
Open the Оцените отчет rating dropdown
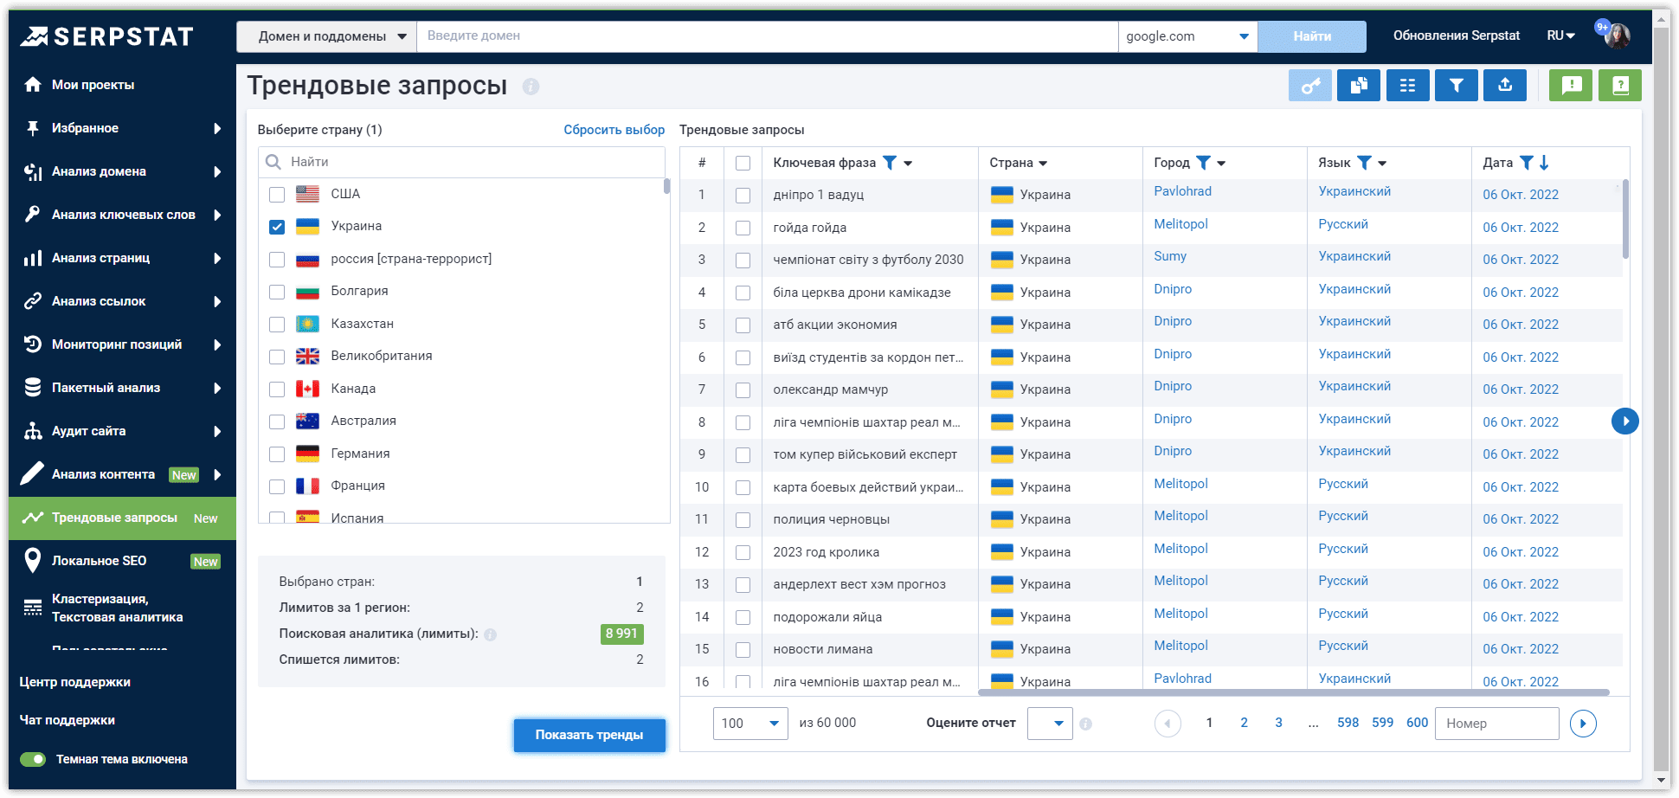click(1050, 724)
